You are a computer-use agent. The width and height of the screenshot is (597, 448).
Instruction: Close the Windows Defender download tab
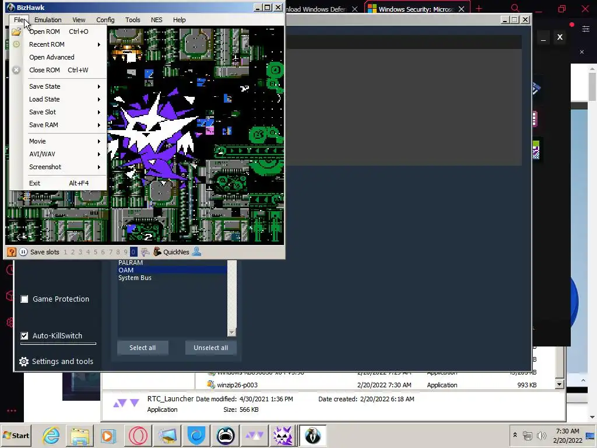point(354,9)
